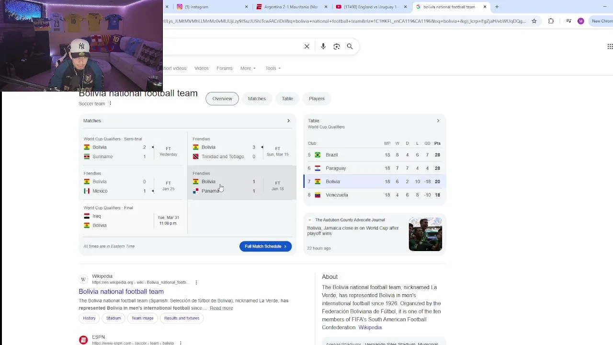Screen dimensions: 613x345
Task: Start voice search with microphone icon
Action: coord(323,46)
